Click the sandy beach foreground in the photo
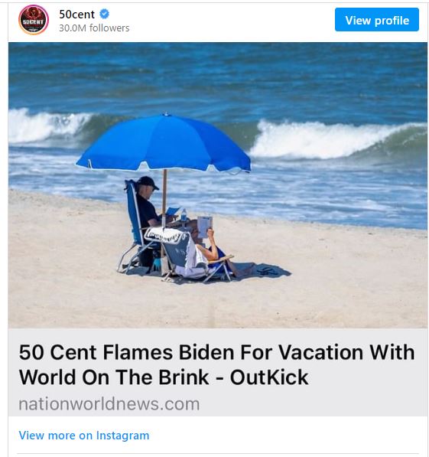This screenshot has height=457, width=429. tap(218, 303)
